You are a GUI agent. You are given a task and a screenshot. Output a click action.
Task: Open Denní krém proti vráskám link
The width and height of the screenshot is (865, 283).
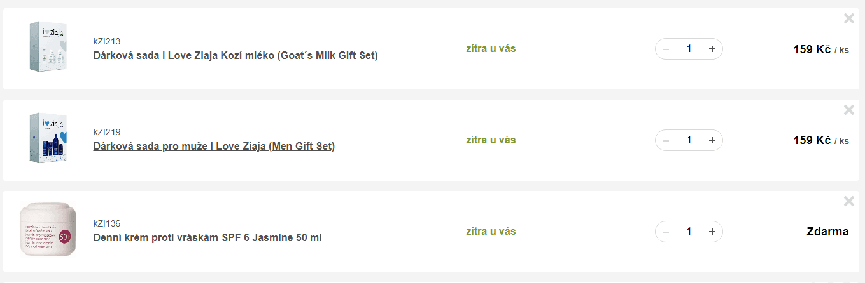tap(207, 238)
